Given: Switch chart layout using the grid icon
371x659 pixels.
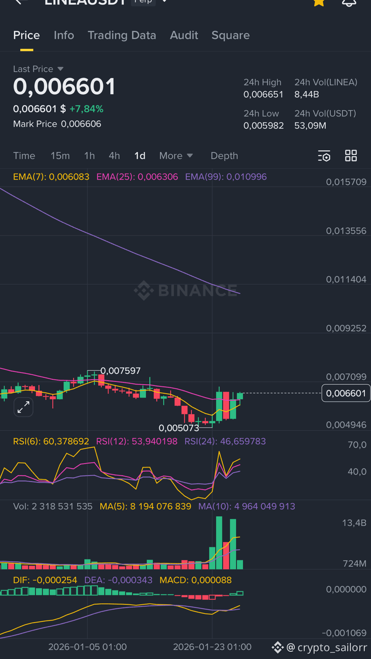Looking at the screenshot, I should (351, 156).
